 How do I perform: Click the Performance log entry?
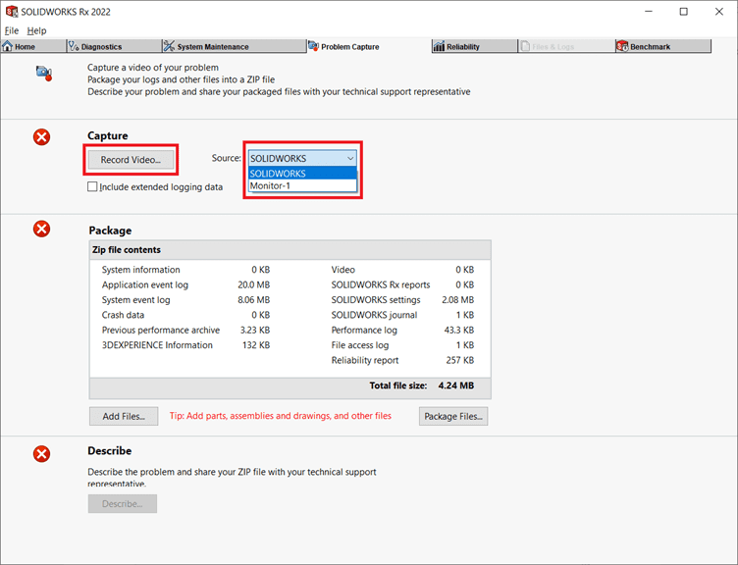(x=364, y=330)
